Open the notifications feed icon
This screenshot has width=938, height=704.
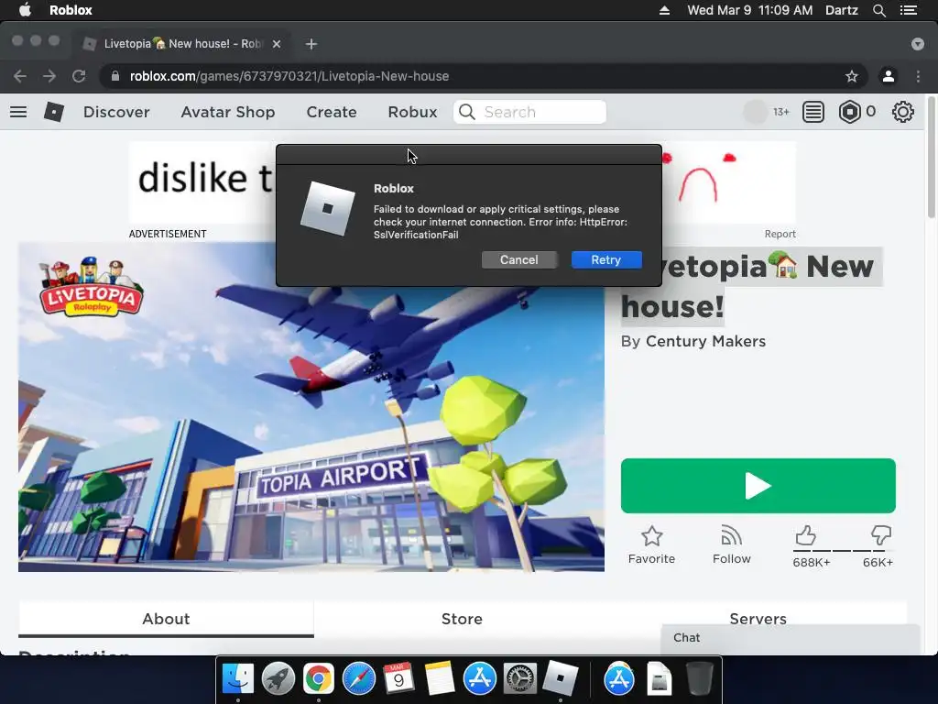point(813,112)
